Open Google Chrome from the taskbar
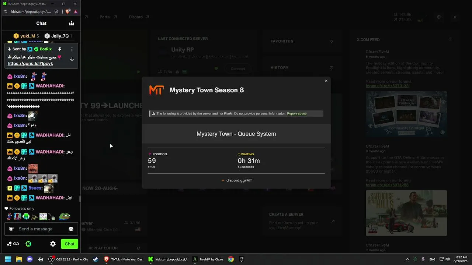The image size is (472, 265). coord(231,259)
